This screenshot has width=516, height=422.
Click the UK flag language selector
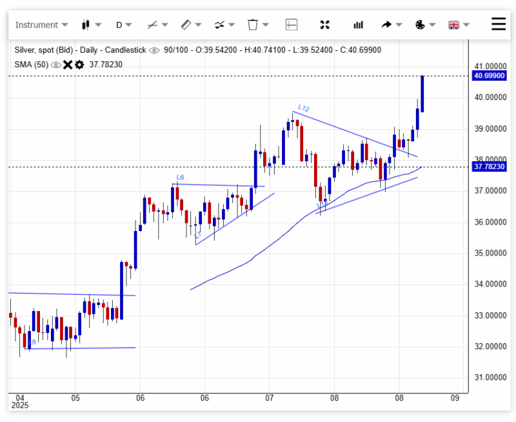(x=459, y=25)
